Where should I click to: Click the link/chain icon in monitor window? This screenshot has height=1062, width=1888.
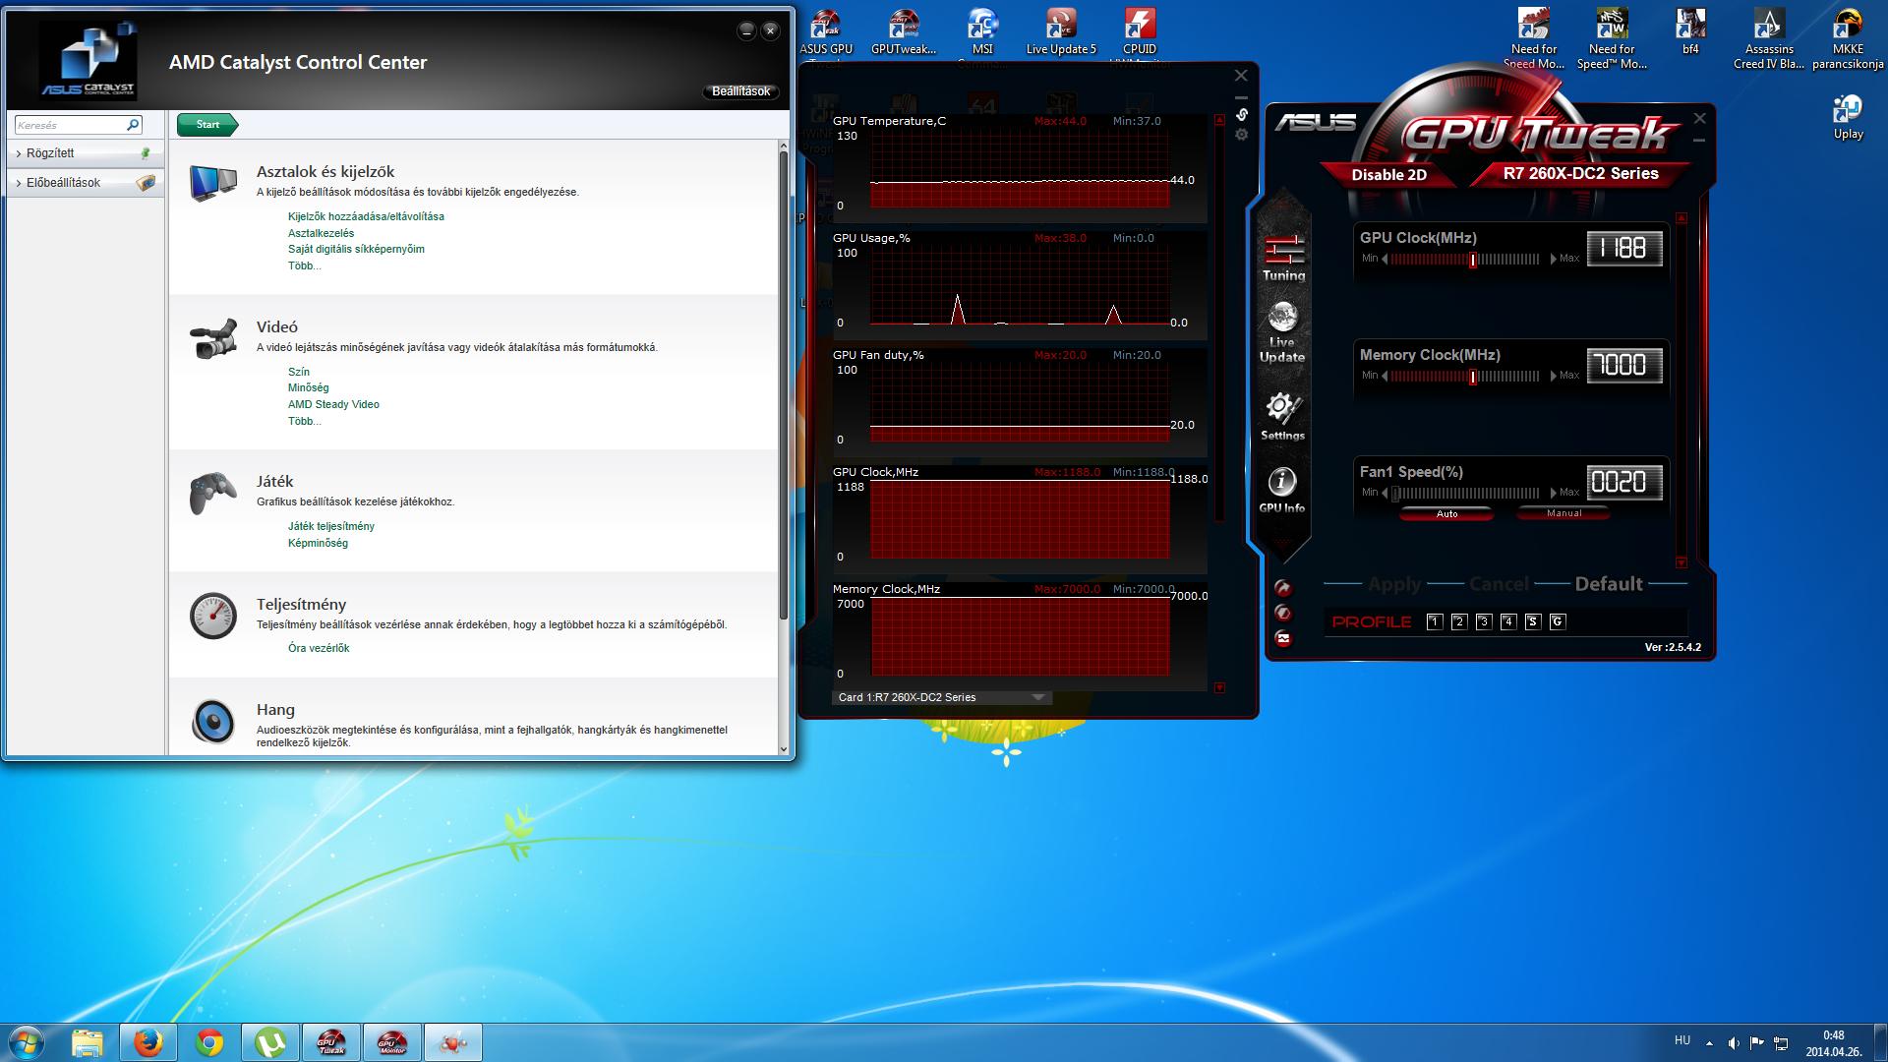(x=1241, y=115)
